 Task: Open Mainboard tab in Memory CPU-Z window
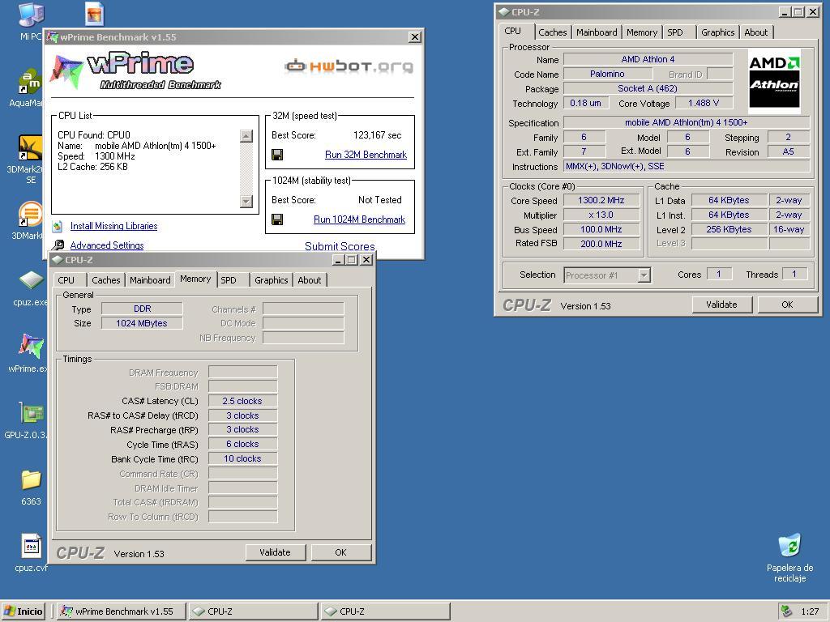150,280
